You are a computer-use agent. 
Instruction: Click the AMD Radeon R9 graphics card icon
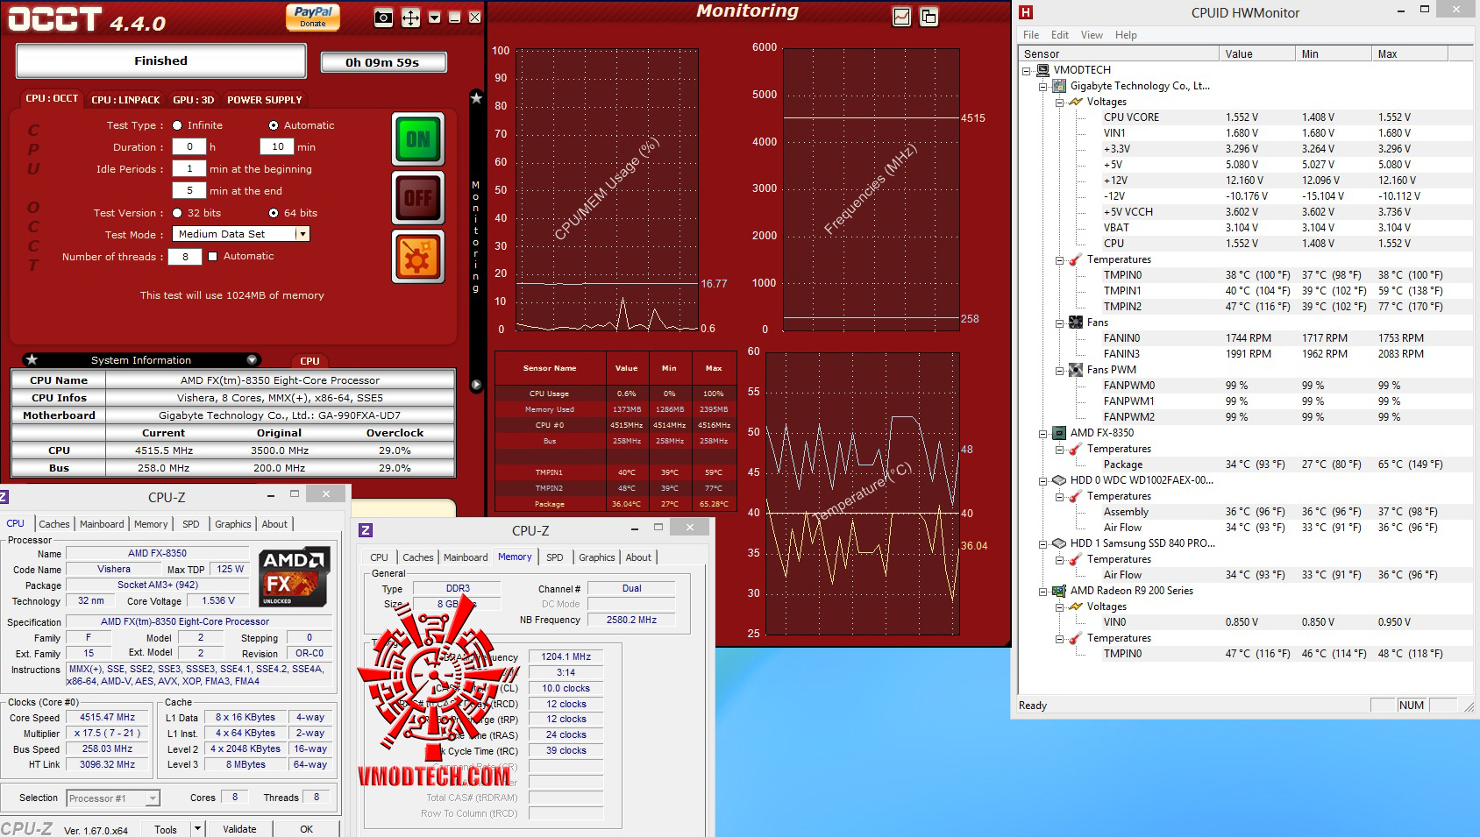pos(1059,591)
